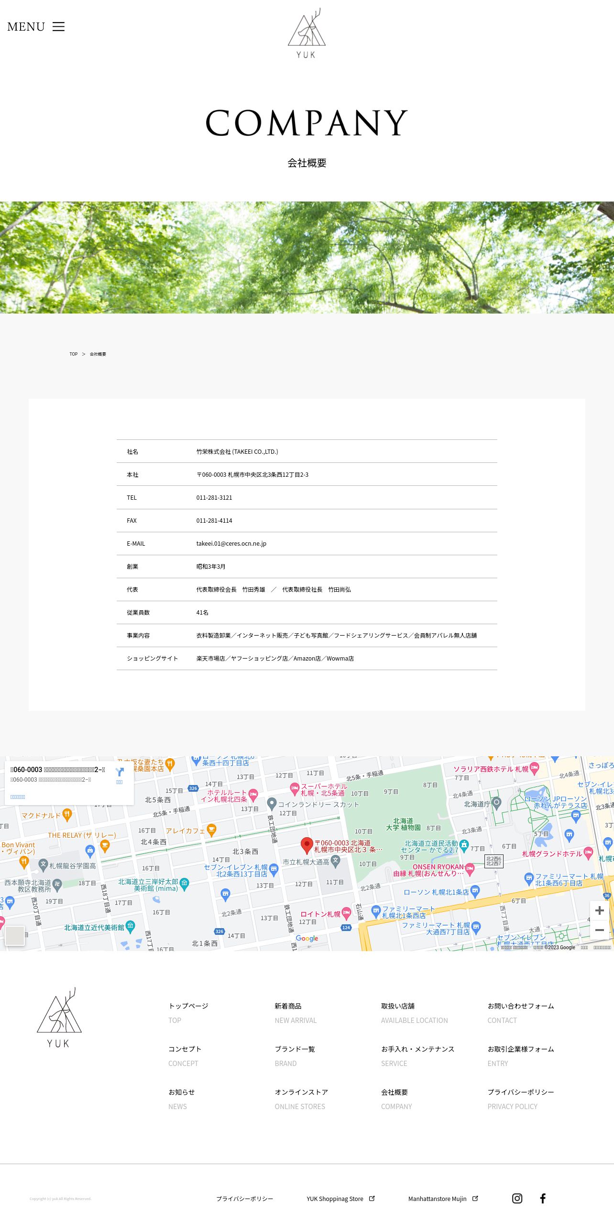
Task: Click the 市立札幌大通高 school marker
Action: point(336,862)
